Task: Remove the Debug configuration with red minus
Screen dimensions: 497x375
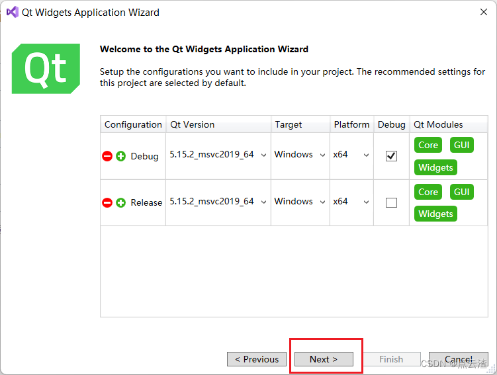Action: [x=107, y=156]
